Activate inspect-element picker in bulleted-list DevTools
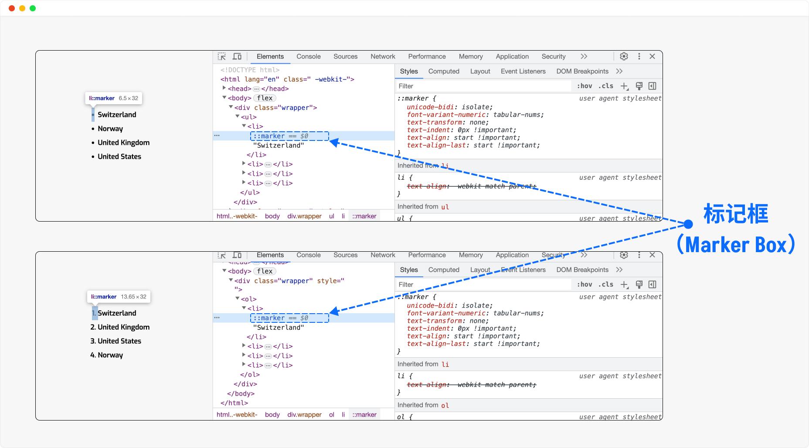The width and height of the screenshot is (809, 448). [x=222, y=57]
